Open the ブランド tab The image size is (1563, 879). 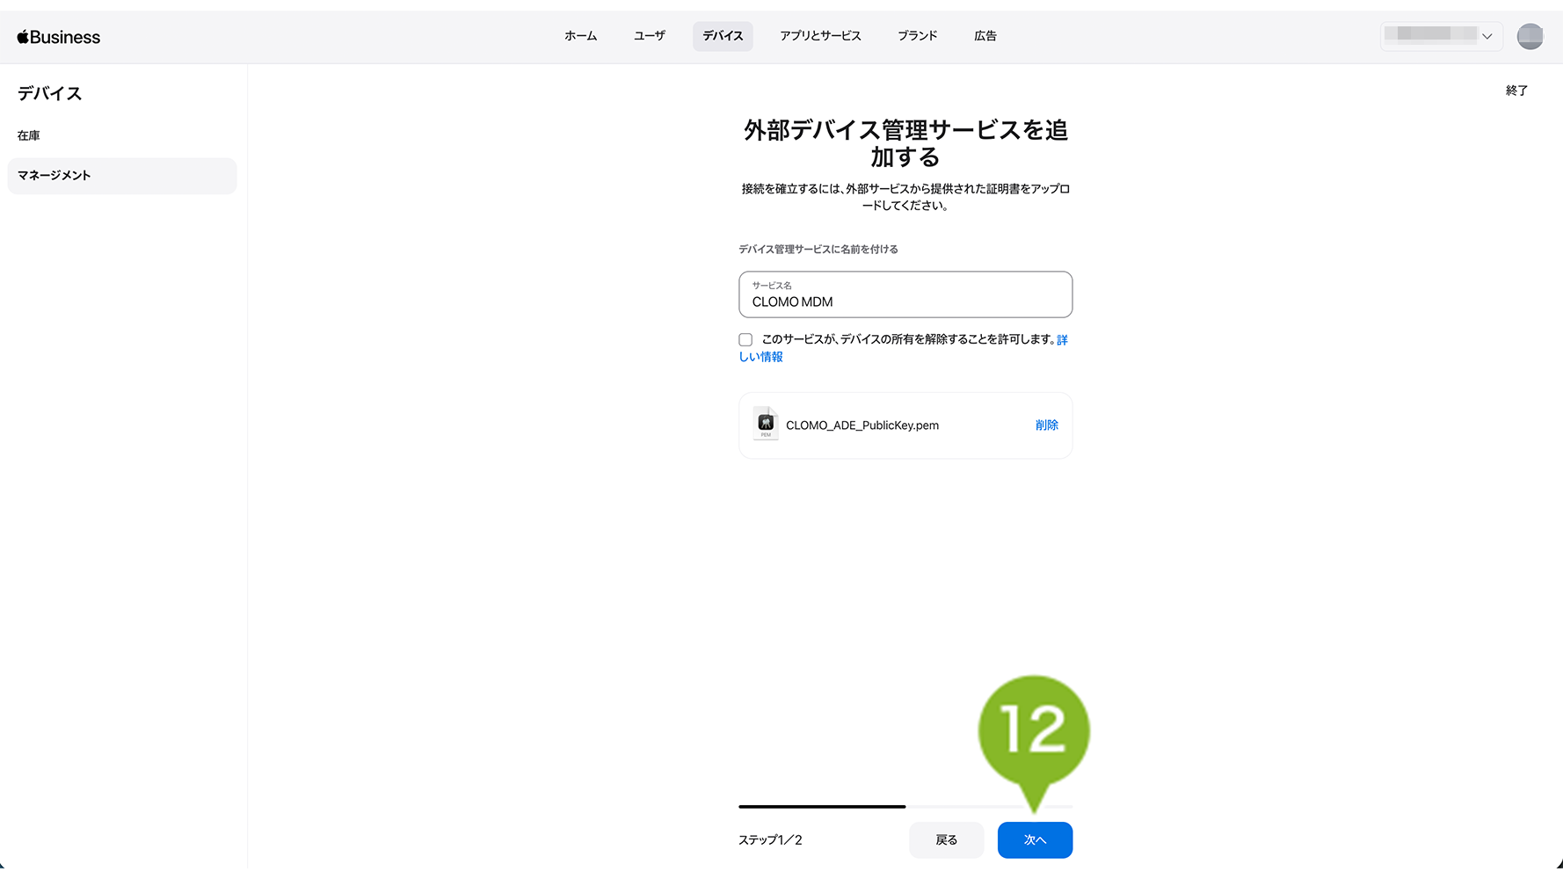tap(917, 36)
